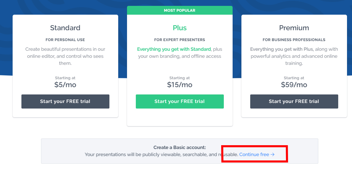Screen dimensions: 352x176
Task: Click the Continue free link
Action: [x=254, y=154]
